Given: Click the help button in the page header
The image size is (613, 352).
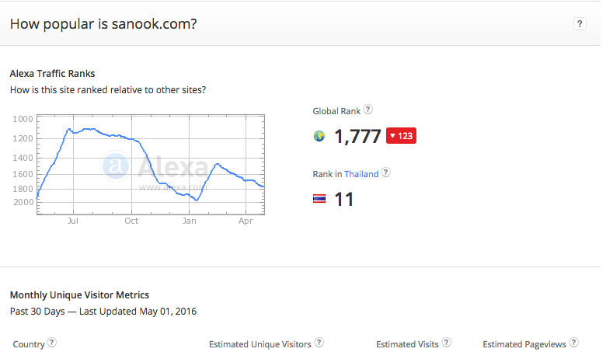Looking at the screenshot, I should 580,24.
